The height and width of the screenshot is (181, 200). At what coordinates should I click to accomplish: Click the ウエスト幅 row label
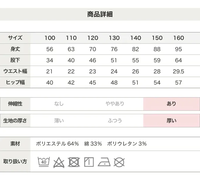pos(15,71)
